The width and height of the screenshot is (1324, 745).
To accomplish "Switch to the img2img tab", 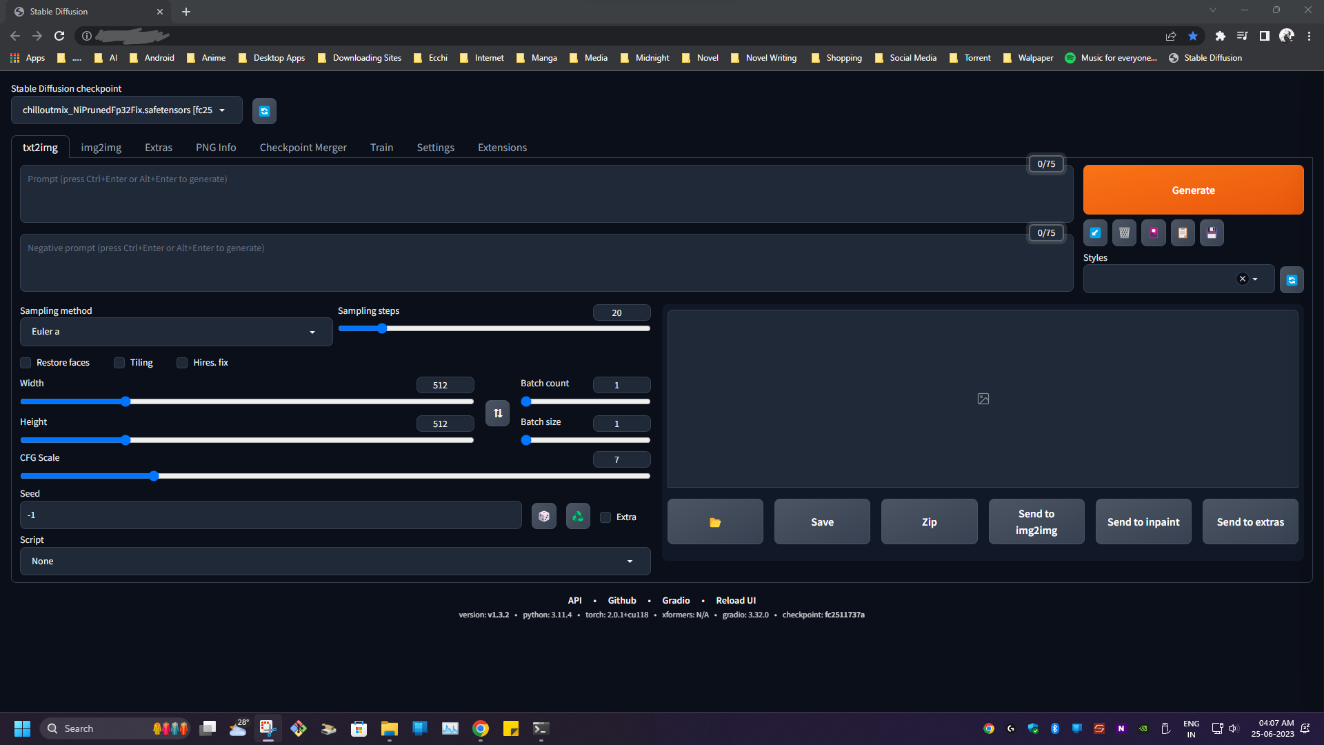I will click(x=101, y=147).
